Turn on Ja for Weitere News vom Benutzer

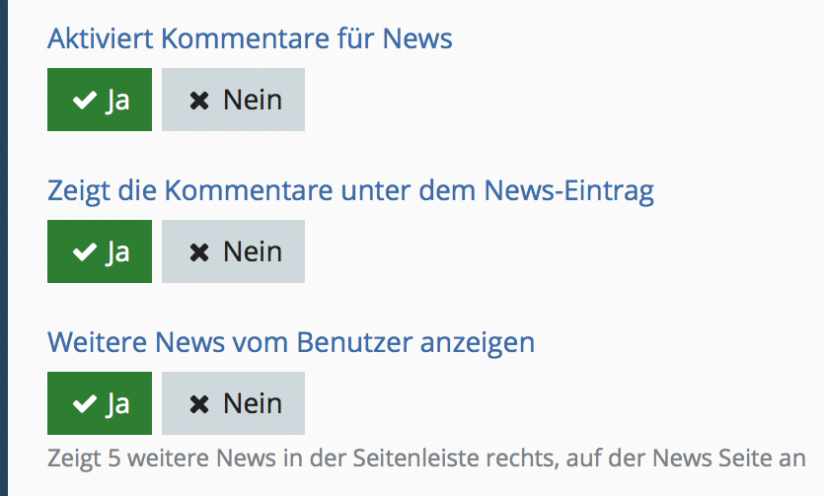coord(100,403)
